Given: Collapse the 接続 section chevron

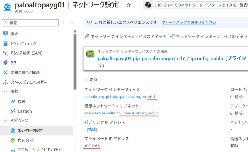Looking at the screenshot, I should 6,92.
